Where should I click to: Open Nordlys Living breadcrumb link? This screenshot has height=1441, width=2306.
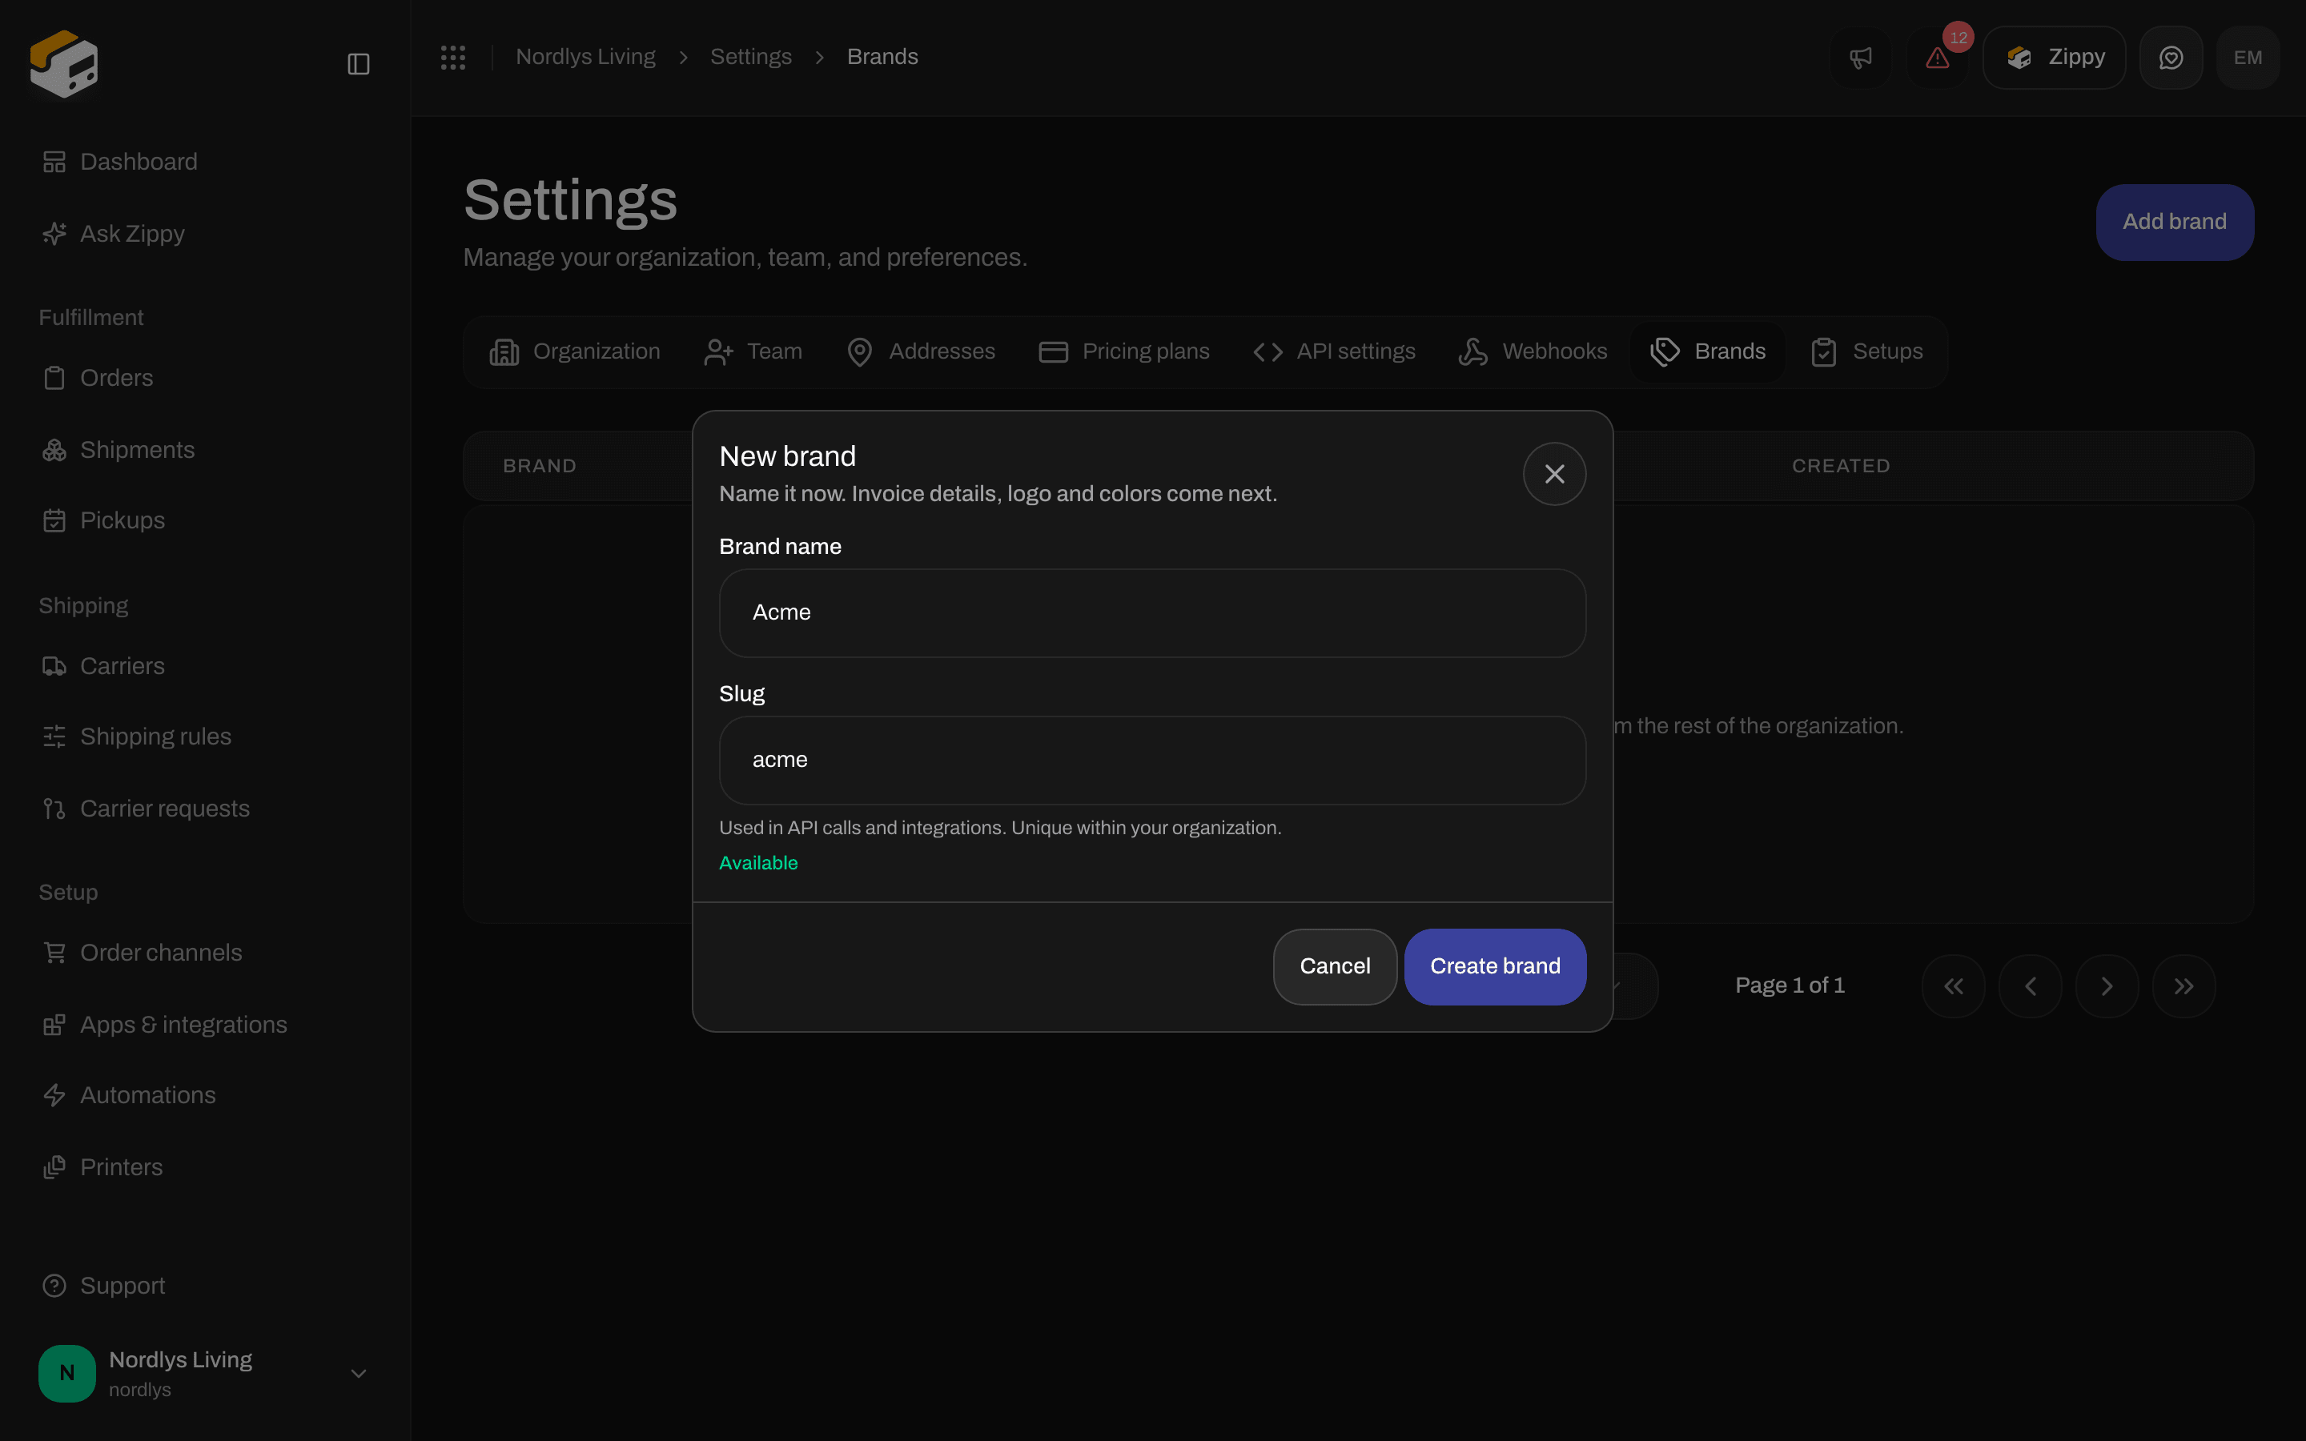586,57
